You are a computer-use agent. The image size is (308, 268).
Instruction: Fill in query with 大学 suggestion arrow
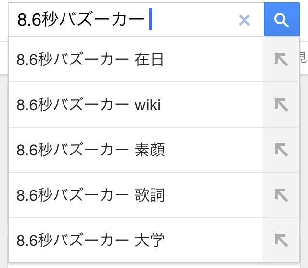point(281,240)
